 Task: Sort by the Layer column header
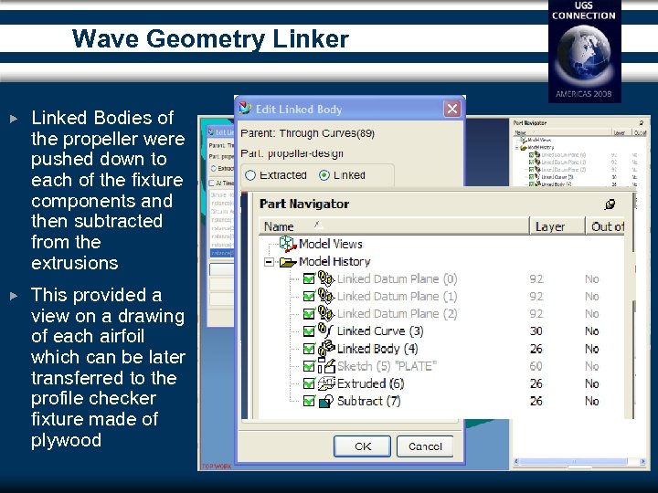[x=557, y=226]
